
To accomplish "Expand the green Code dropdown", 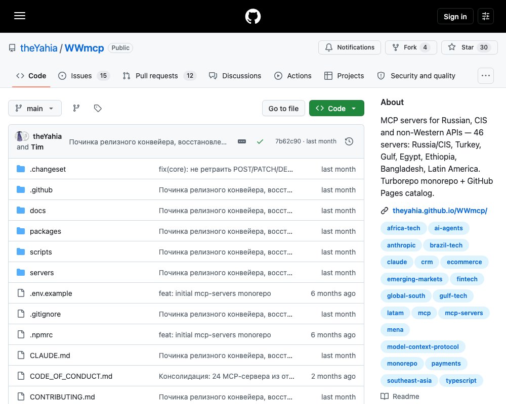I will [x=336, y=108].
